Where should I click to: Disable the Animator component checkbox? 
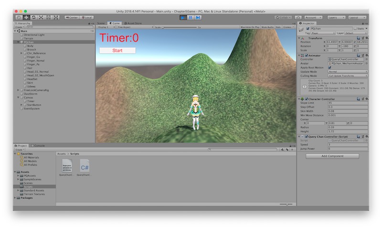tap(307, 55)
